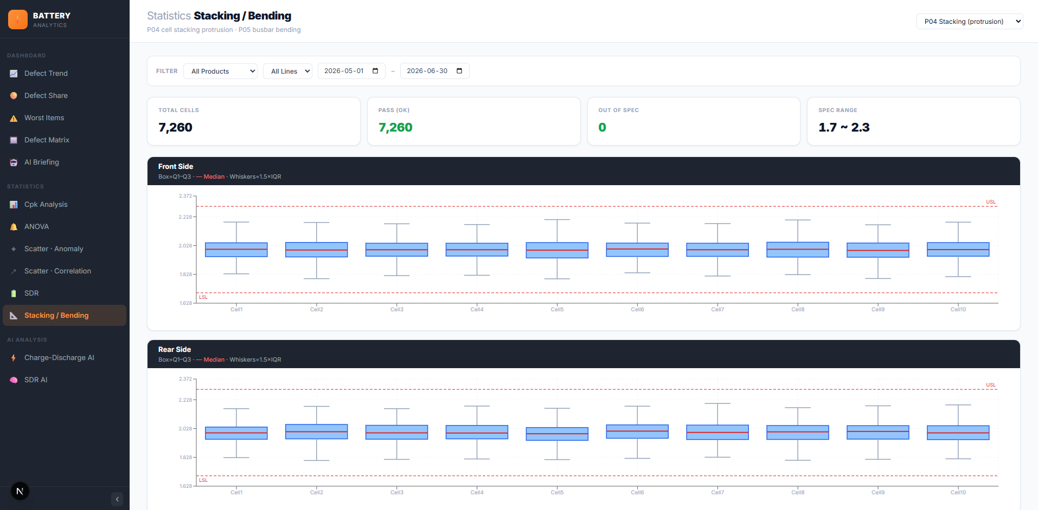Click the USL label in Rear Side chart
This screenshot has width=1038, height=510.
991,385
